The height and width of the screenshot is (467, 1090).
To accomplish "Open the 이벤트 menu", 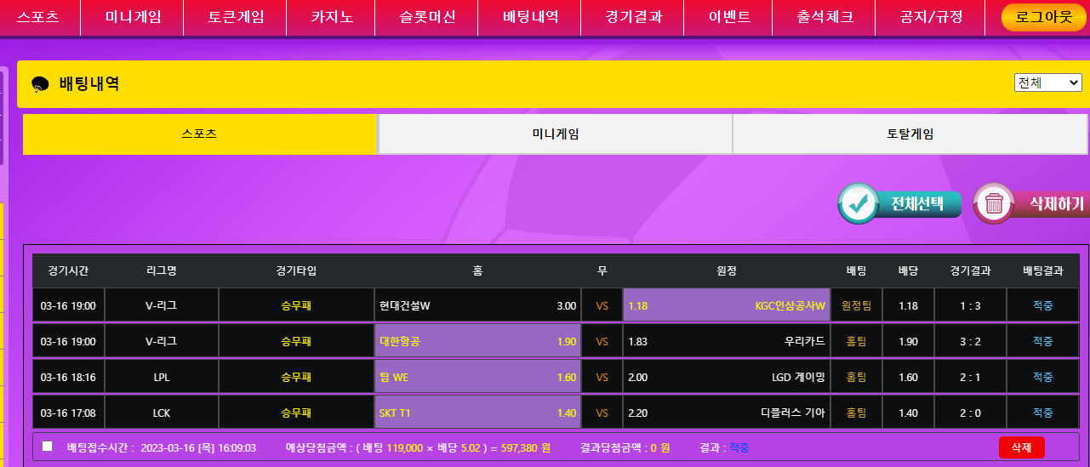I will point(729,17).
